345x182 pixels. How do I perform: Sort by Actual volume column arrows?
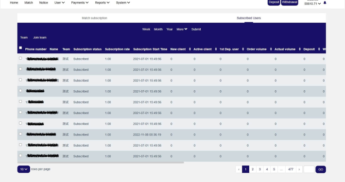click(300, 49)
